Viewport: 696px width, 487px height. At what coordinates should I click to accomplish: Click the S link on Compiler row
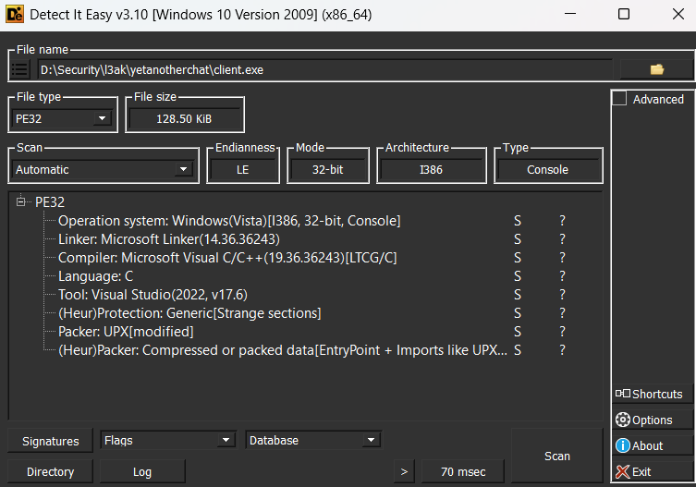(x=518, y=258)
